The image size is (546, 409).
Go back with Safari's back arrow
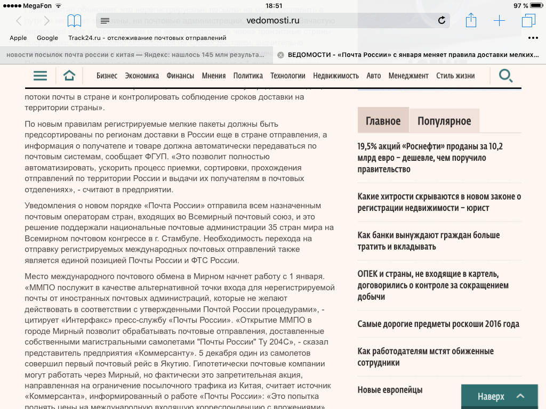[19, 21]
